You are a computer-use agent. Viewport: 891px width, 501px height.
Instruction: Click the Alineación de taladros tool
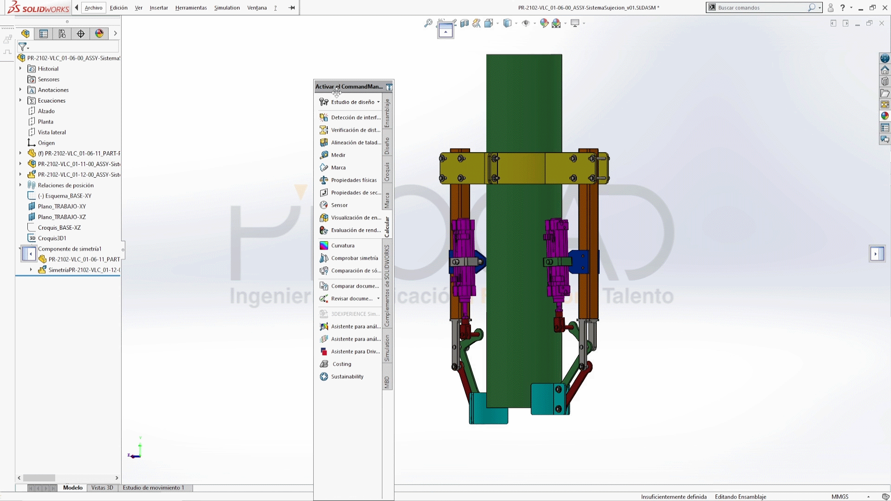350,142
